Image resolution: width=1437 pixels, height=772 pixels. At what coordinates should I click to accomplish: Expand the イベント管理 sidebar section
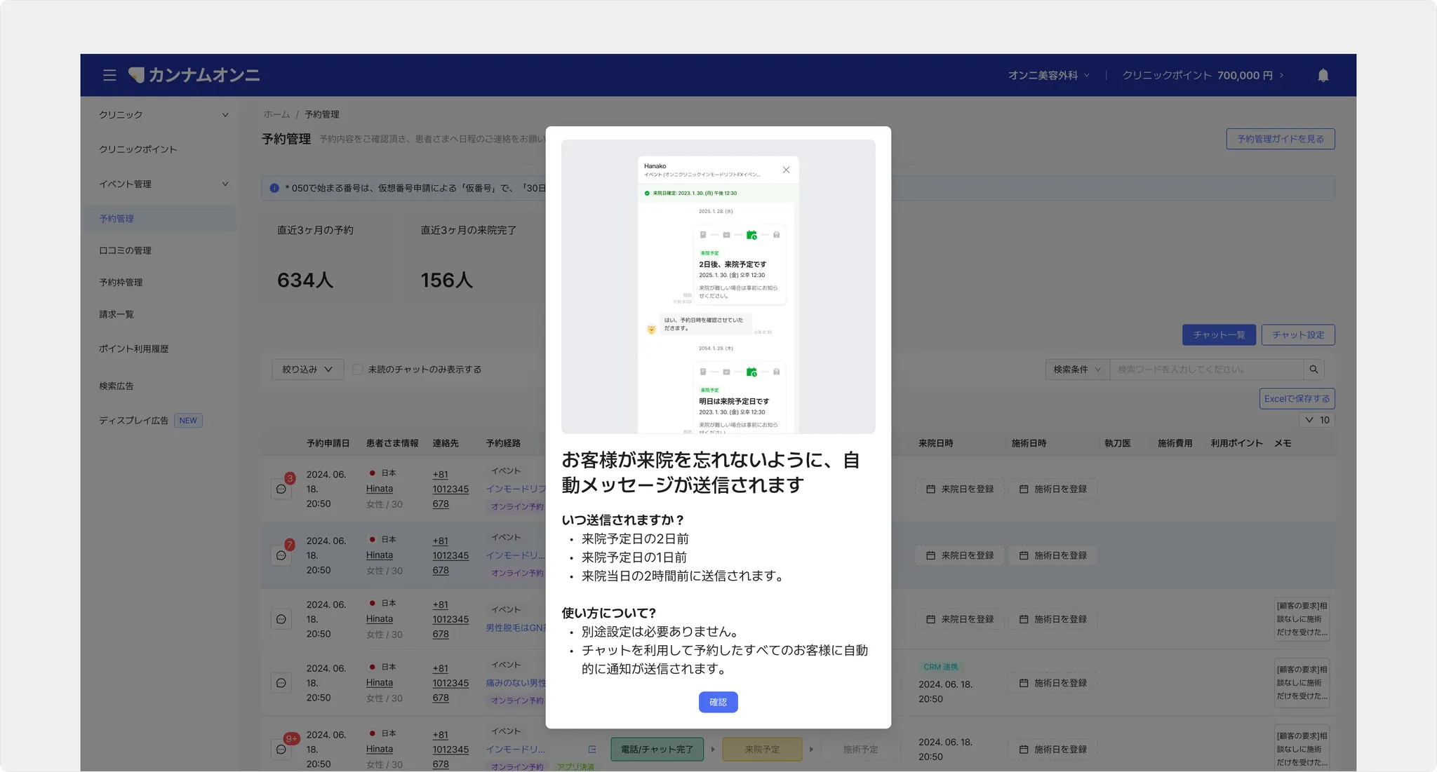[225, 184]
